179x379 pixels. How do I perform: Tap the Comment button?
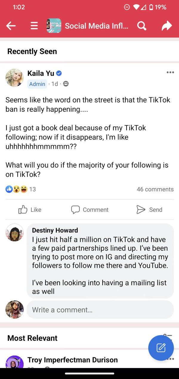pos(89,210)
